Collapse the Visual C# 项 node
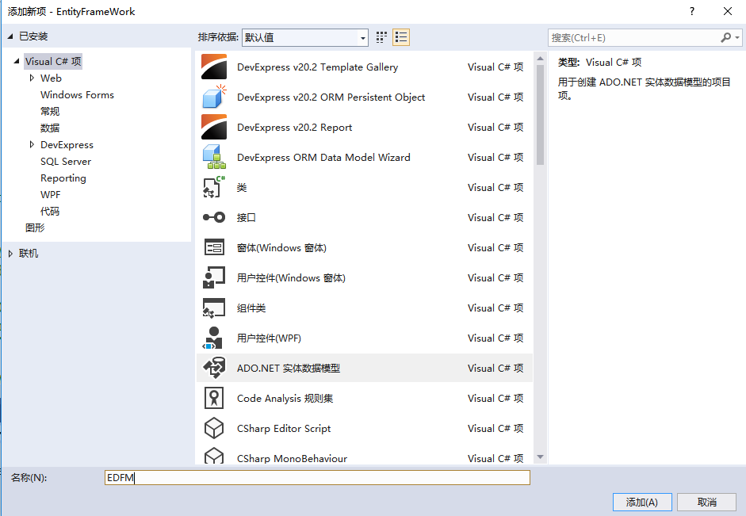 point(17,61)
